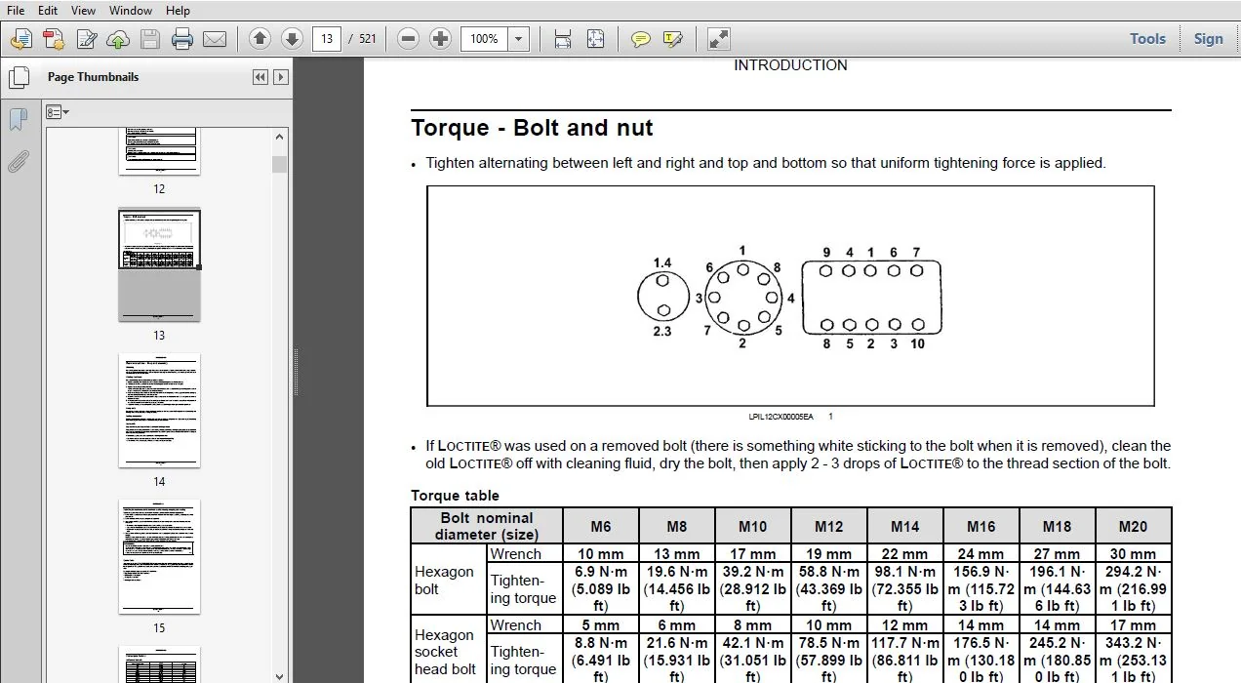The width and height of the screenshot is (1241, 683).
Task: Open the Sign pane
Action: [x=1208, y=39]
